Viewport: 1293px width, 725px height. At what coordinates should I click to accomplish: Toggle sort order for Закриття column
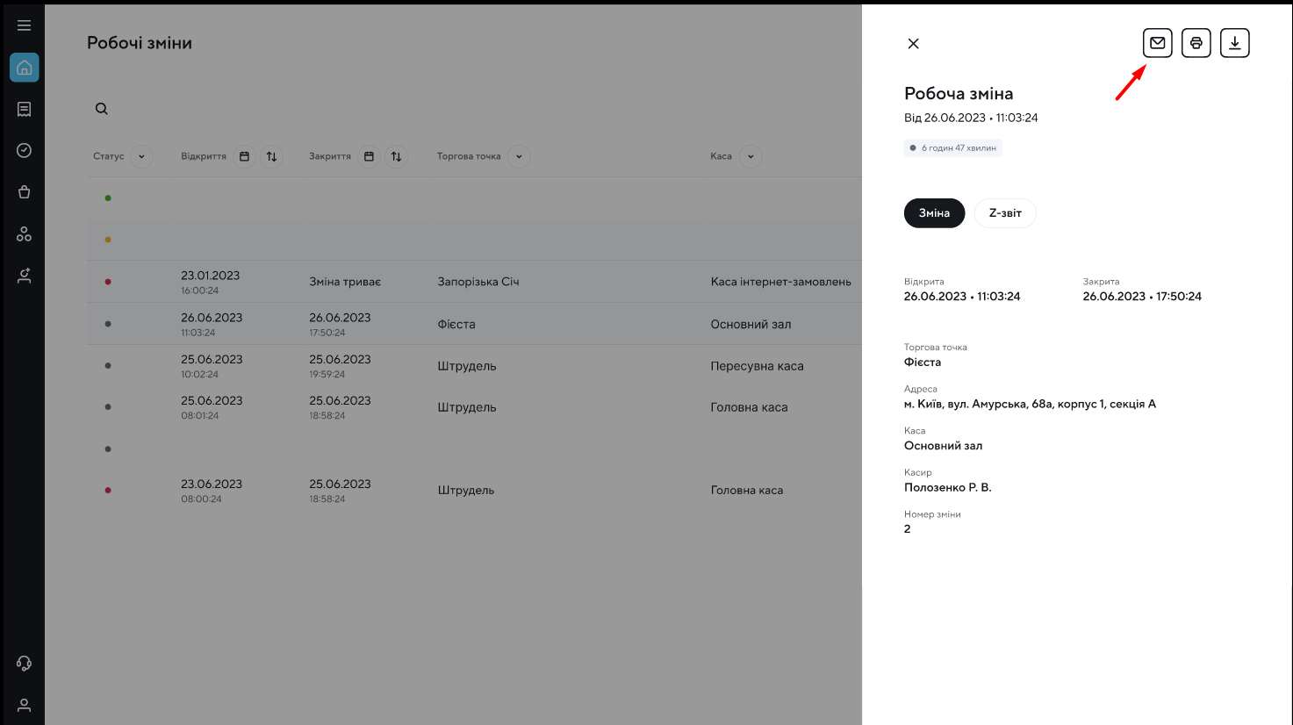(396, 156)
